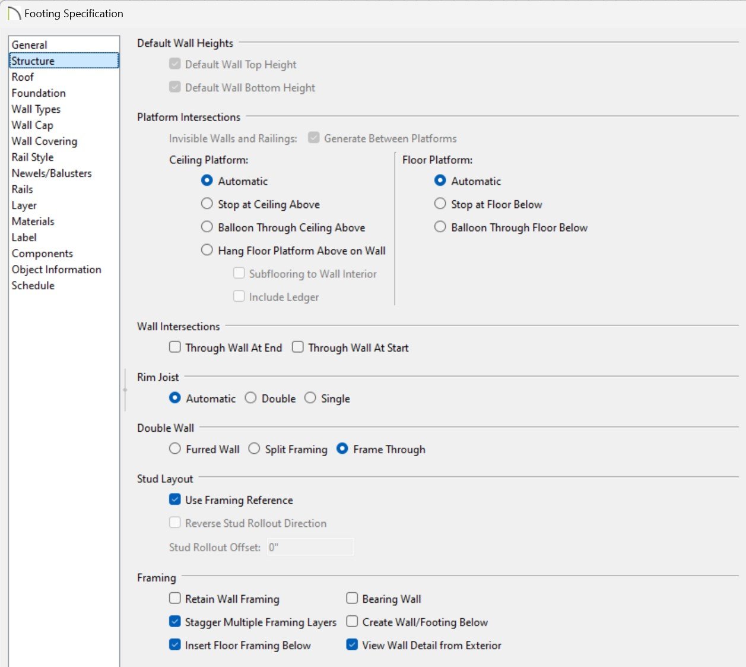Click the Footing Specification title bar icon
Viewport: 746px width, 667px height.
[14, 14]
